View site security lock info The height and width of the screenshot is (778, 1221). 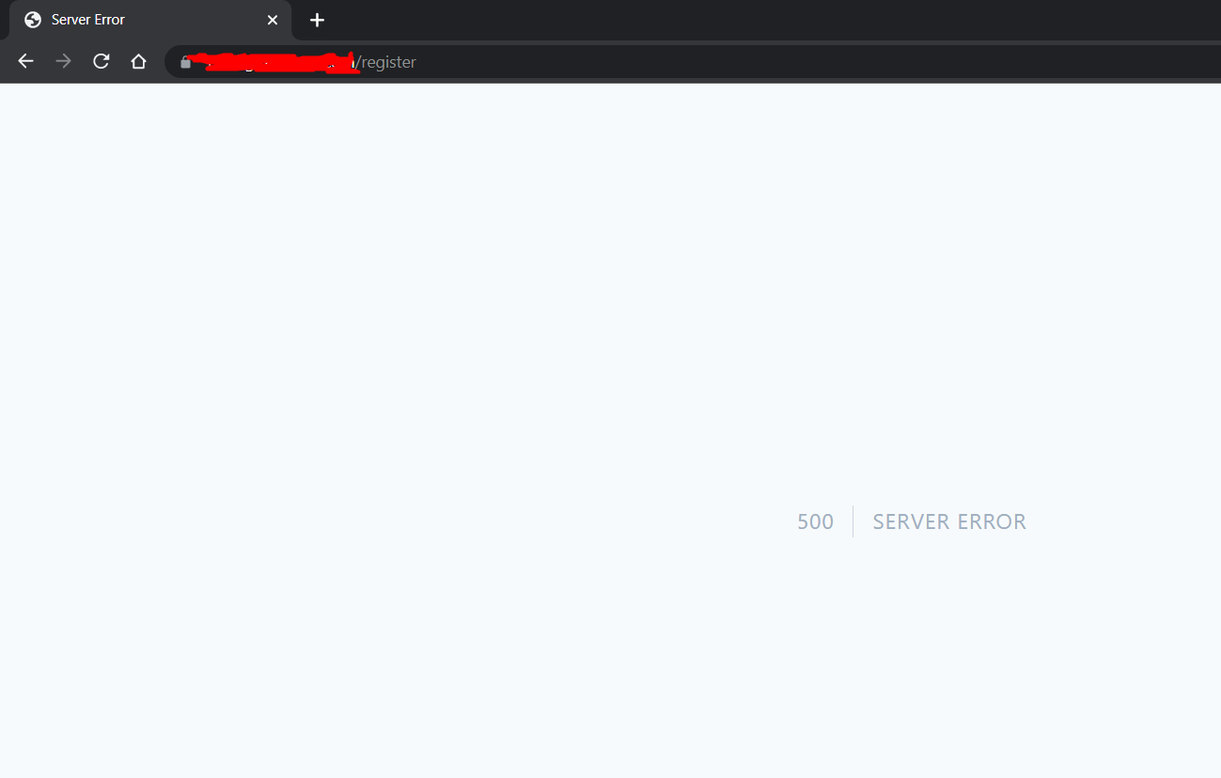186,62
